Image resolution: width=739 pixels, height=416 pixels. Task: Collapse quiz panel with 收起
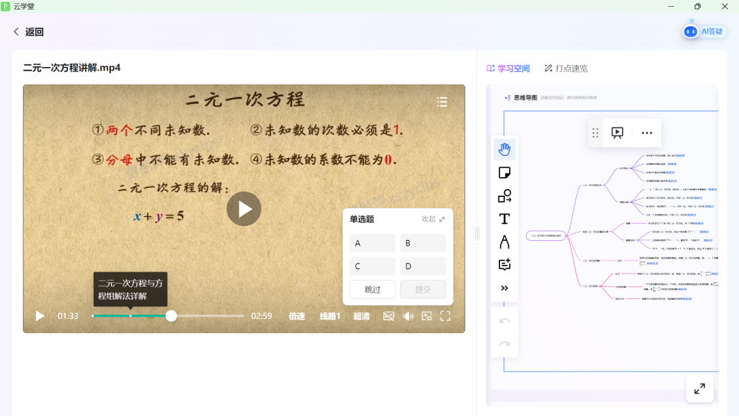(433, 219)
